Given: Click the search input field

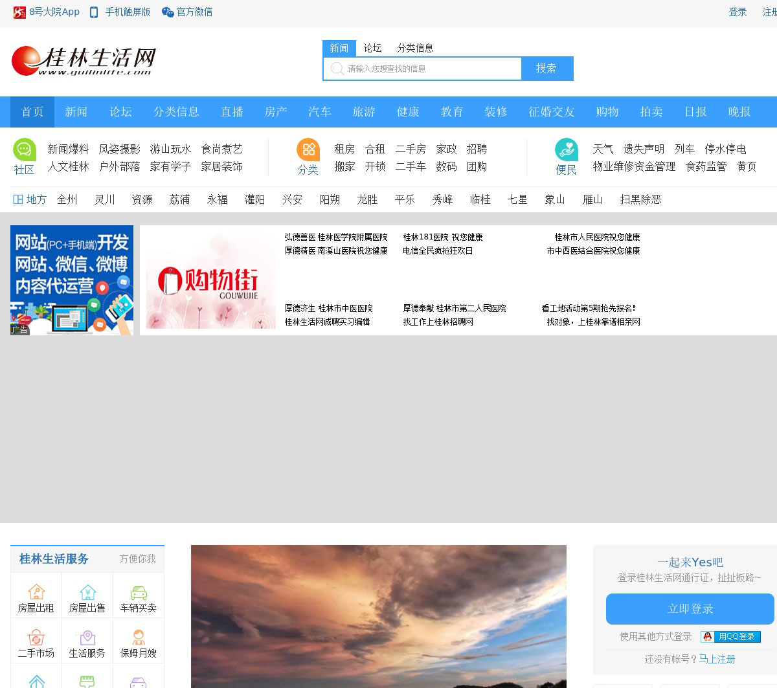Looking at the screenshot, I should (x=422, y=69).
